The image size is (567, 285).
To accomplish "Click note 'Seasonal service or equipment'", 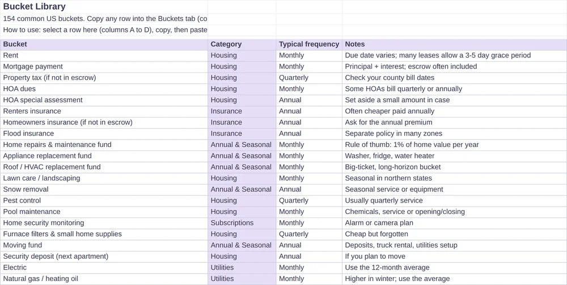I will [x=455, y=190].
